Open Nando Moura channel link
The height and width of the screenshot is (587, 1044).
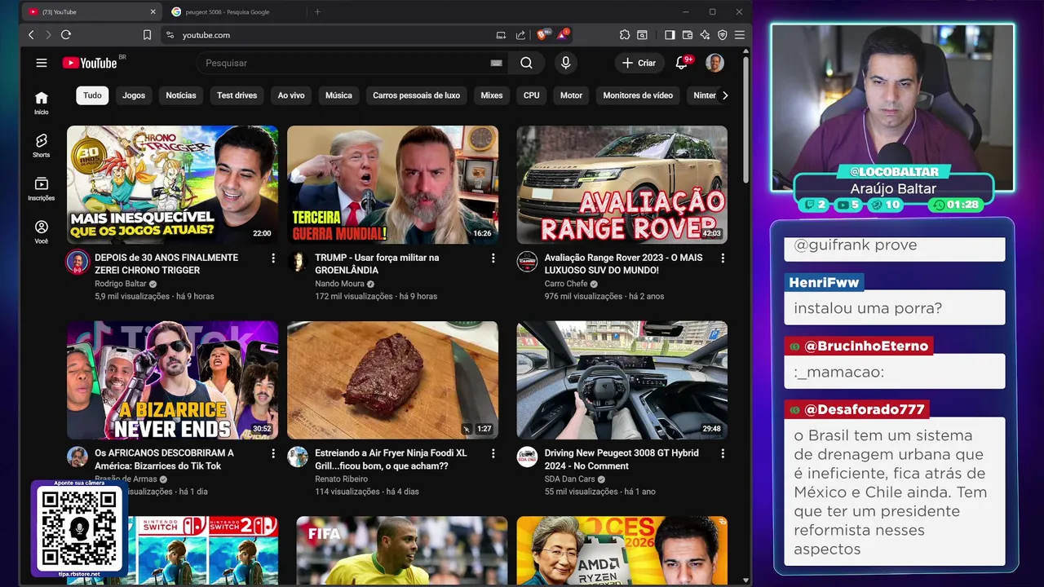click(x=339, y=284)
